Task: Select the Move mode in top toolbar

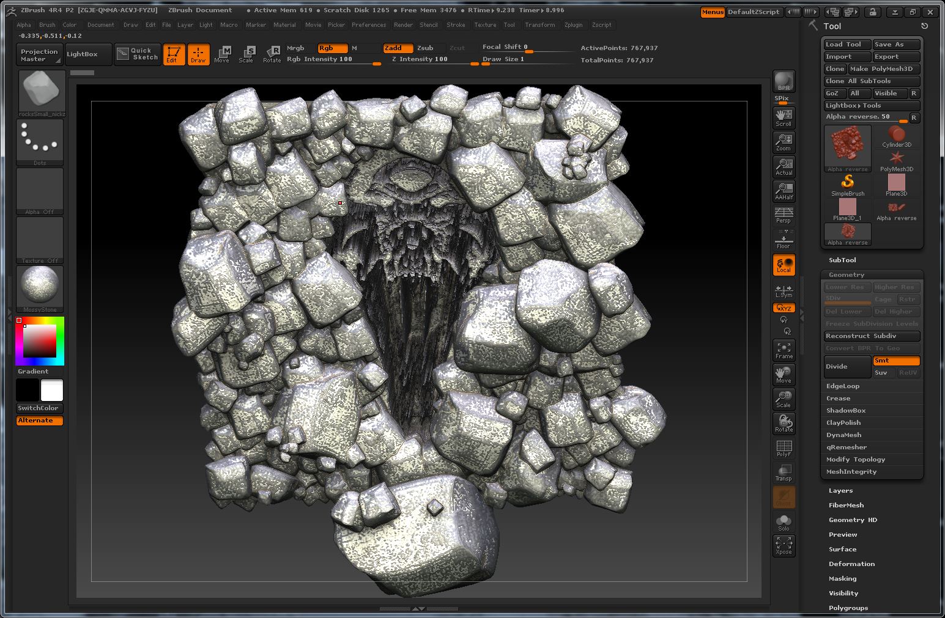Action: (x=222, y=54)
